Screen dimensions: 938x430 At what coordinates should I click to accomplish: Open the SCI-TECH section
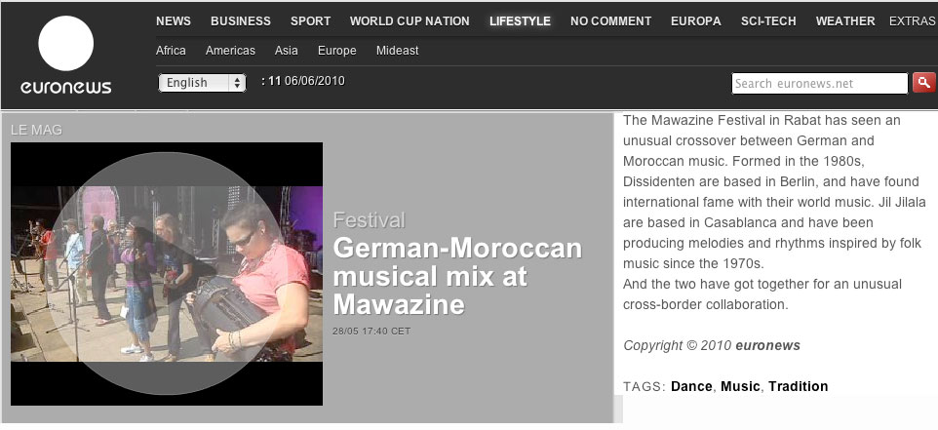[x=768, y=20]
